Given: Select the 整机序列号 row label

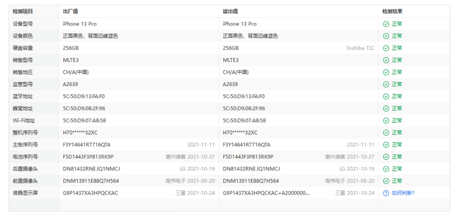Looking at the screenshot, I should pyautogui.click(x=25, y=133).
